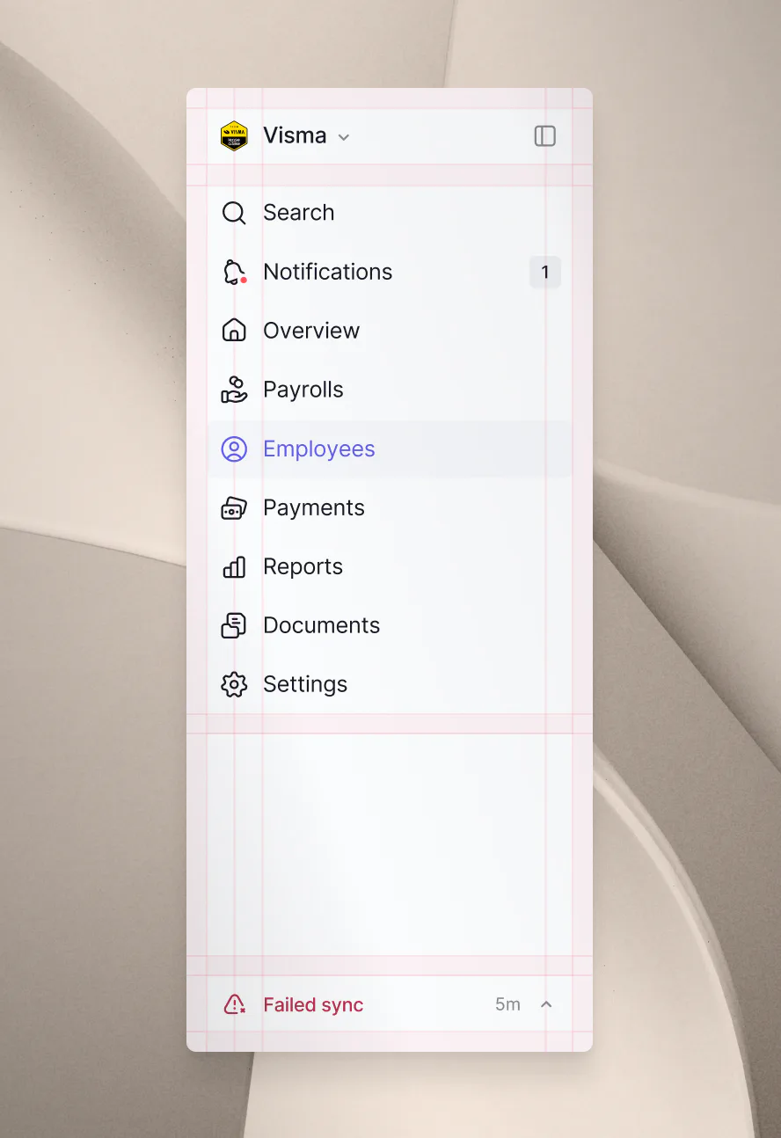Click the Overview home icon
Screen dimensions: 781x1138
(x=234, y=331)
